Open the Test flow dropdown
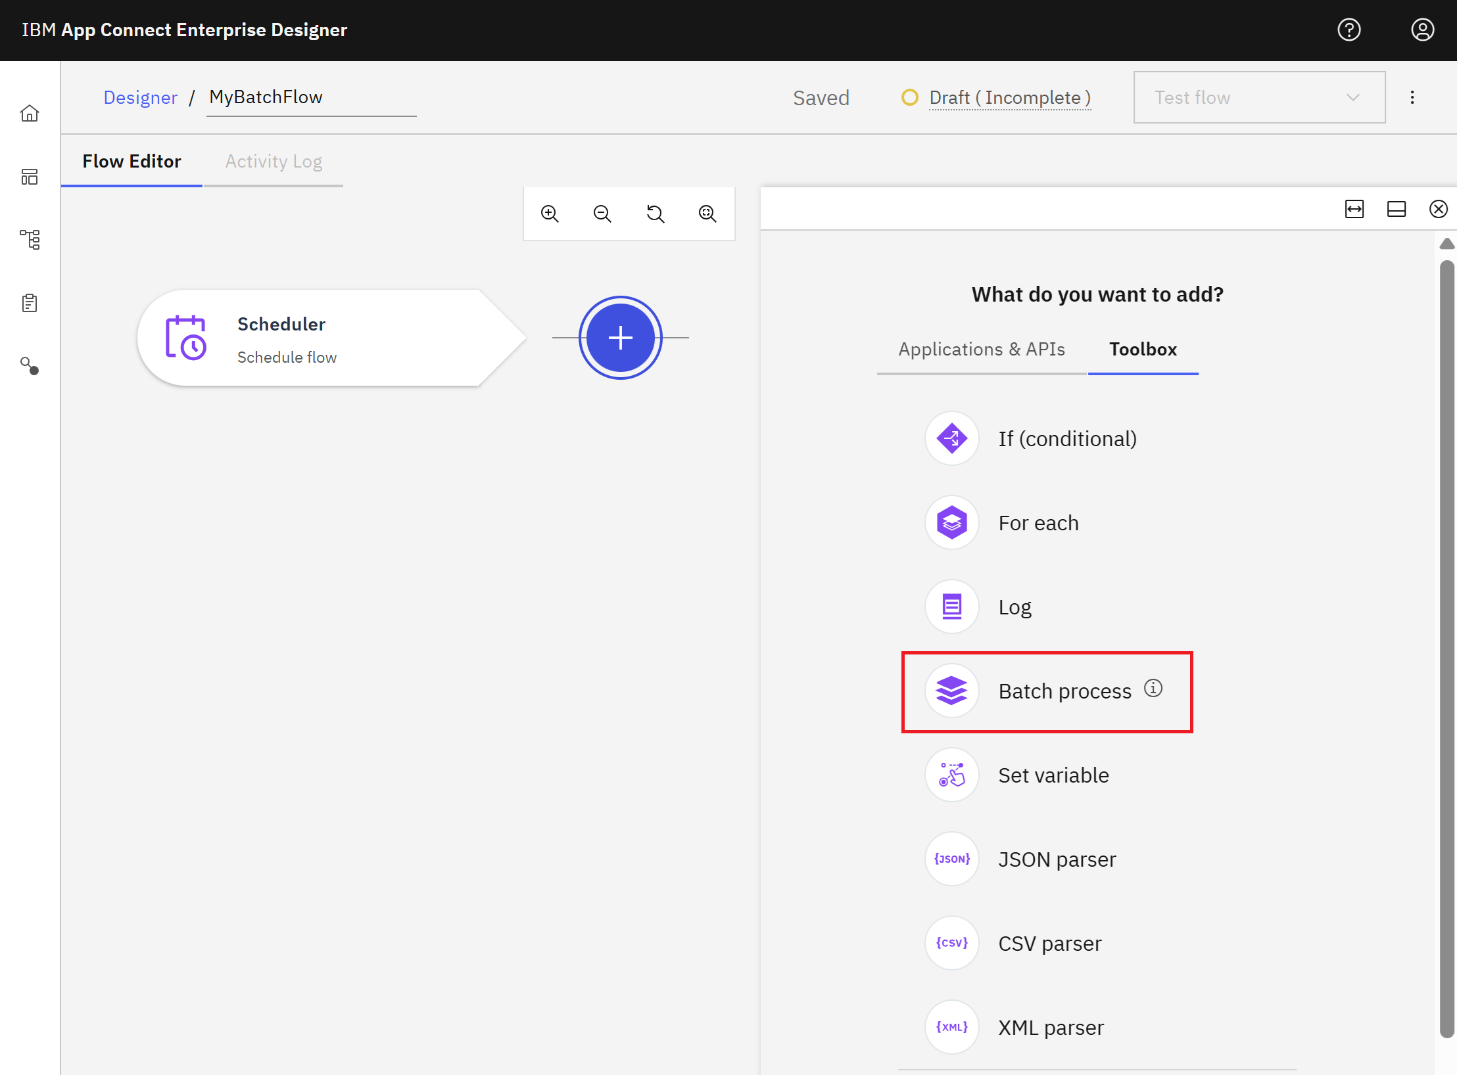This screenshot has height=1075, width=1457. click(x=1259, y=97)
